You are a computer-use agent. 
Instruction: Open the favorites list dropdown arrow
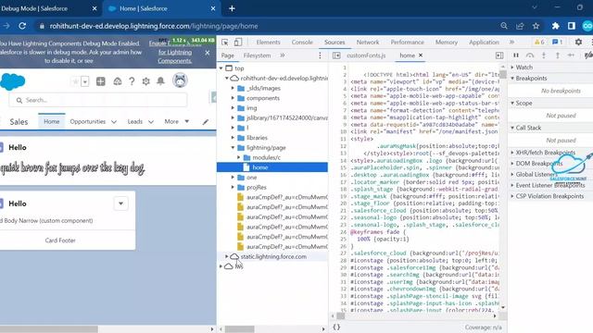(x=85, y=81)
